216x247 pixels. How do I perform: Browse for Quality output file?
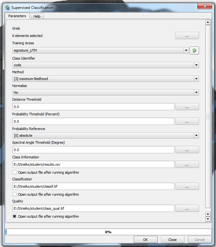(x=187, y=208)
